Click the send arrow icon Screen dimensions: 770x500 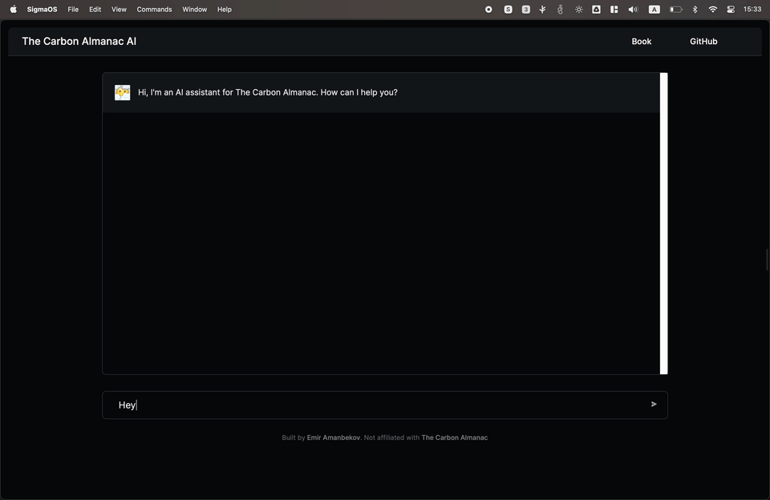point(654,404)
